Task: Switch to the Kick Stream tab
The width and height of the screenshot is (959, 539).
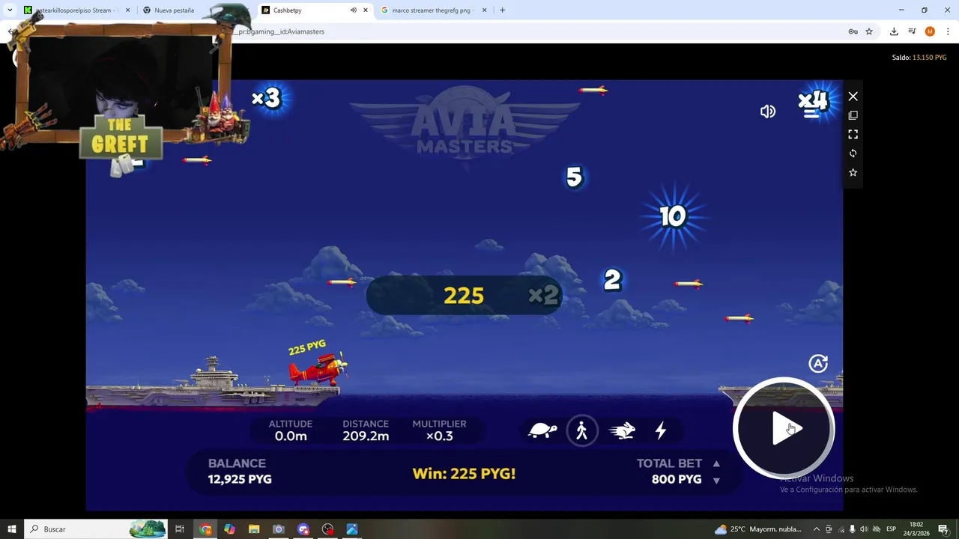Action: (76, 10)
